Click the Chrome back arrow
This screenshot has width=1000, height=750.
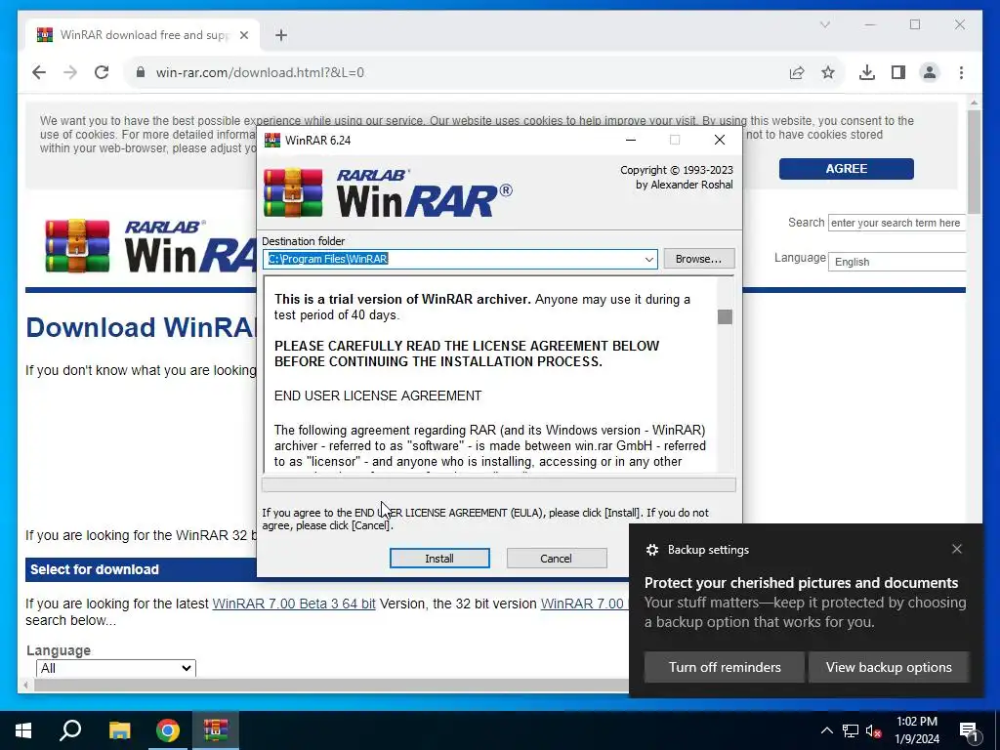[x=39, y=72]
